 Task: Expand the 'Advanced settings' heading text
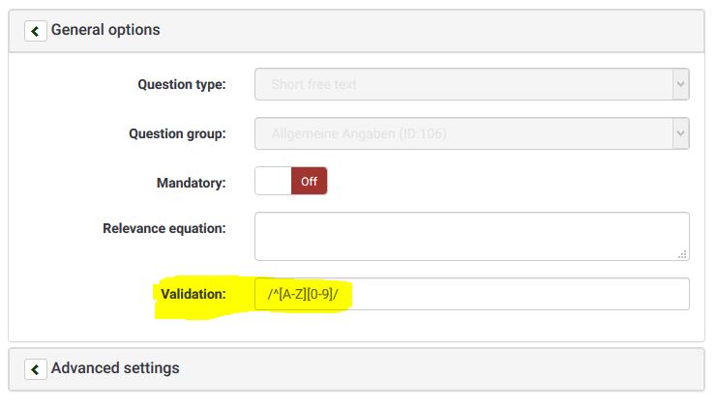[115, 368]
